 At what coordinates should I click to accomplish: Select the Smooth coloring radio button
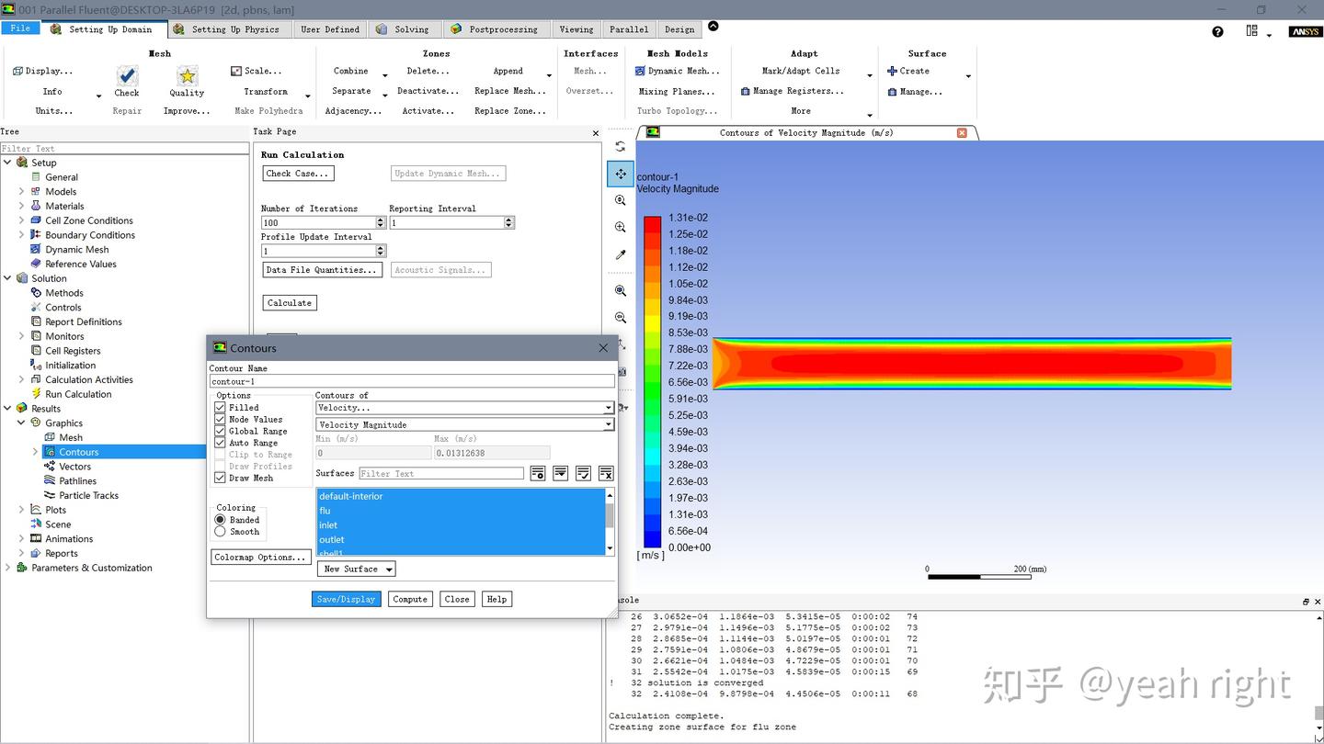pyautogui.click(x=220, y=532)
